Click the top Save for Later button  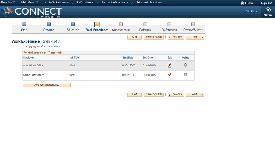point(154,37)
